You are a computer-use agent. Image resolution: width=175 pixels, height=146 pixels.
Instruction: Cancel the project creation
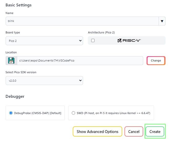click(134, 131)
